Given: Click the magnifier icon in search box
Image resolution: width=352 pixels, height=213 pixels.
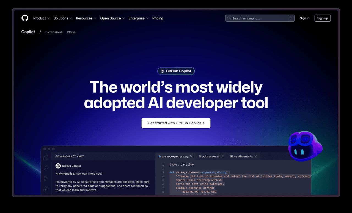Looking at the screenshot, I should (229, 18).
